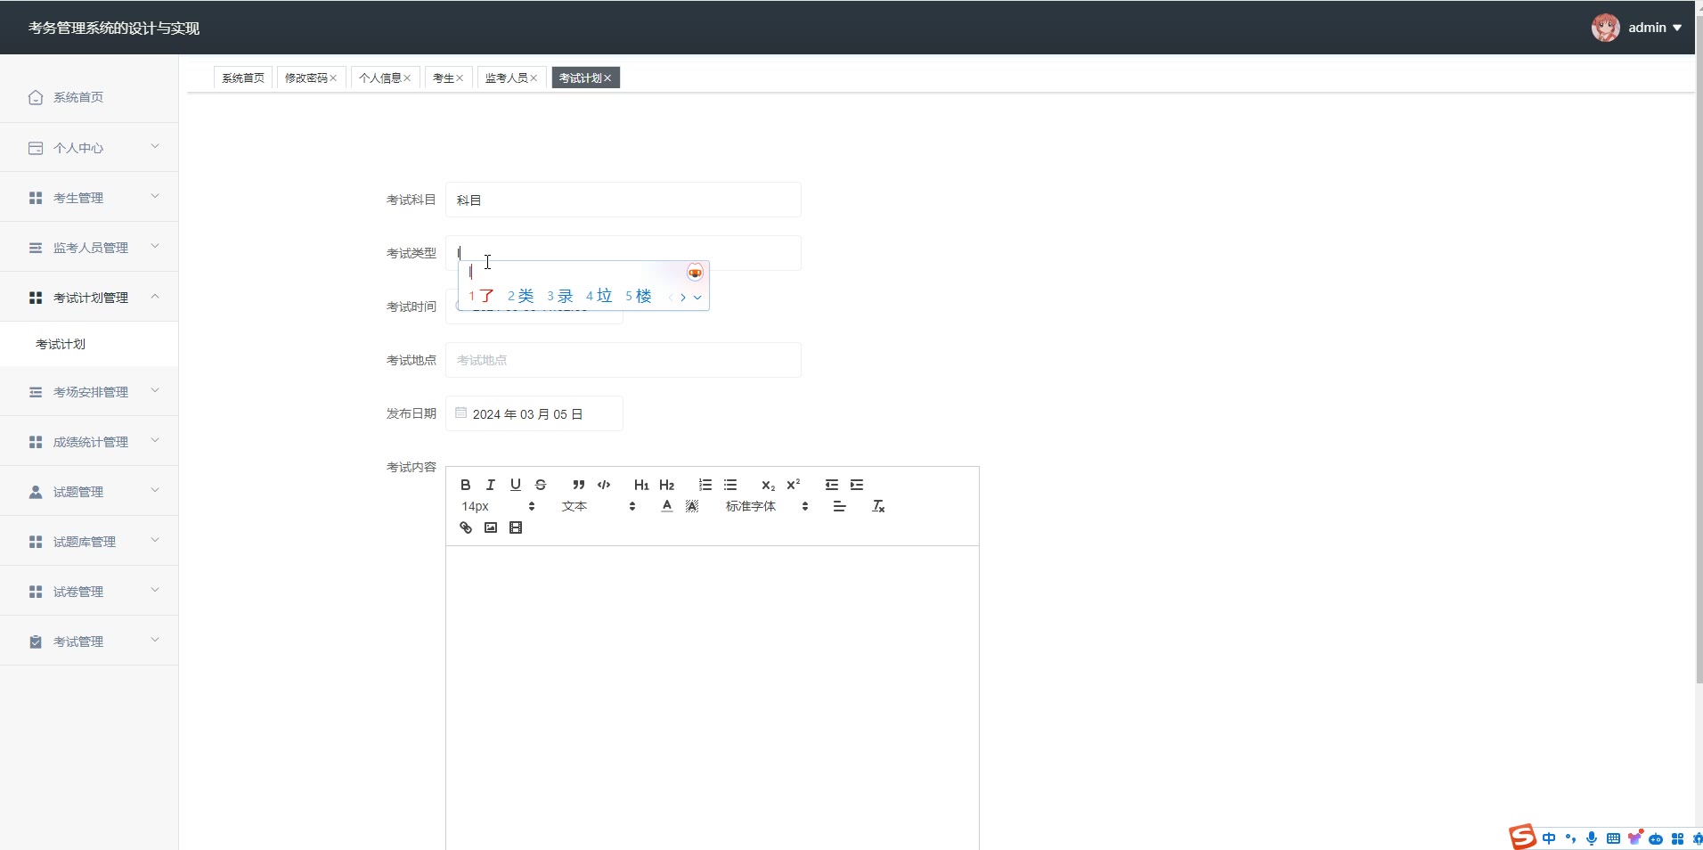Open the text color picker
The height and width of the screenshot is (850, 1703).
pos(666,506)
